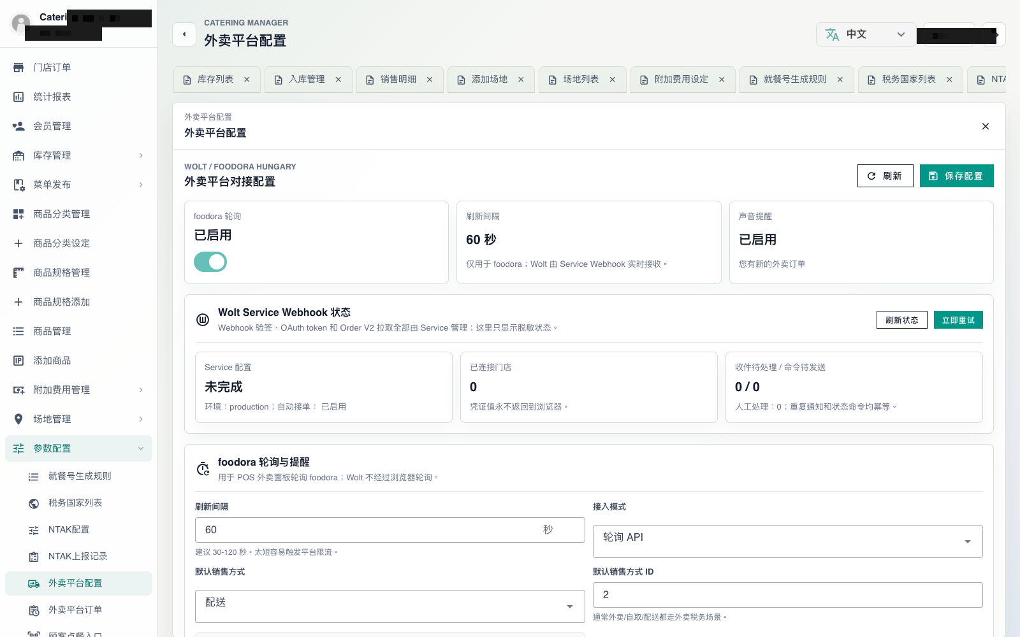Expand the 附加费用管理 submenu chevron
Viewport: 1020px width, 637px height.
click(141, 390)
